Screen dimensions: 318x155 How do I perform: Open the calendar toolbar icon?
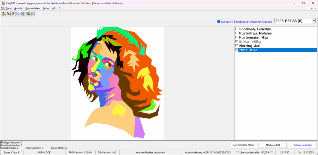(18, 14)
